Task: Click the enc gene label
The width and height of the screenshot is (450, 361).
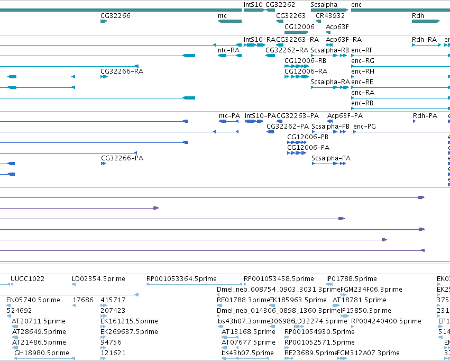Action: click(x=356, y=5)
